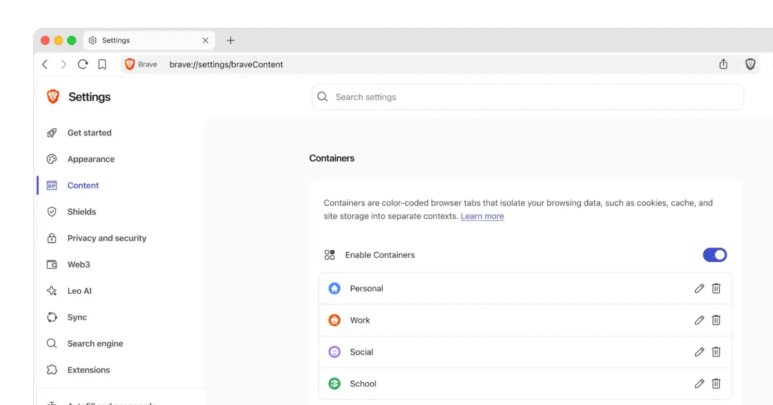Toggle Enable Containers switch

tap(715, 255)
